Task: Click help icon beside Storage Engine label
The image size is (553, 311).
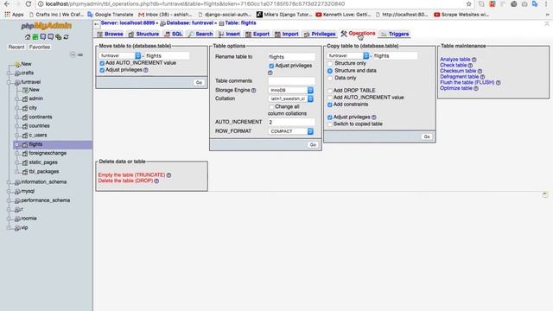Action: (x=253, y=90)
